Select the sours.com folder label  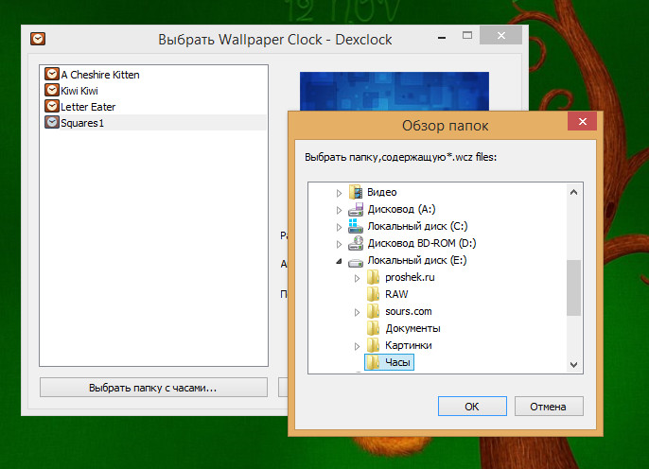[409, 311]
